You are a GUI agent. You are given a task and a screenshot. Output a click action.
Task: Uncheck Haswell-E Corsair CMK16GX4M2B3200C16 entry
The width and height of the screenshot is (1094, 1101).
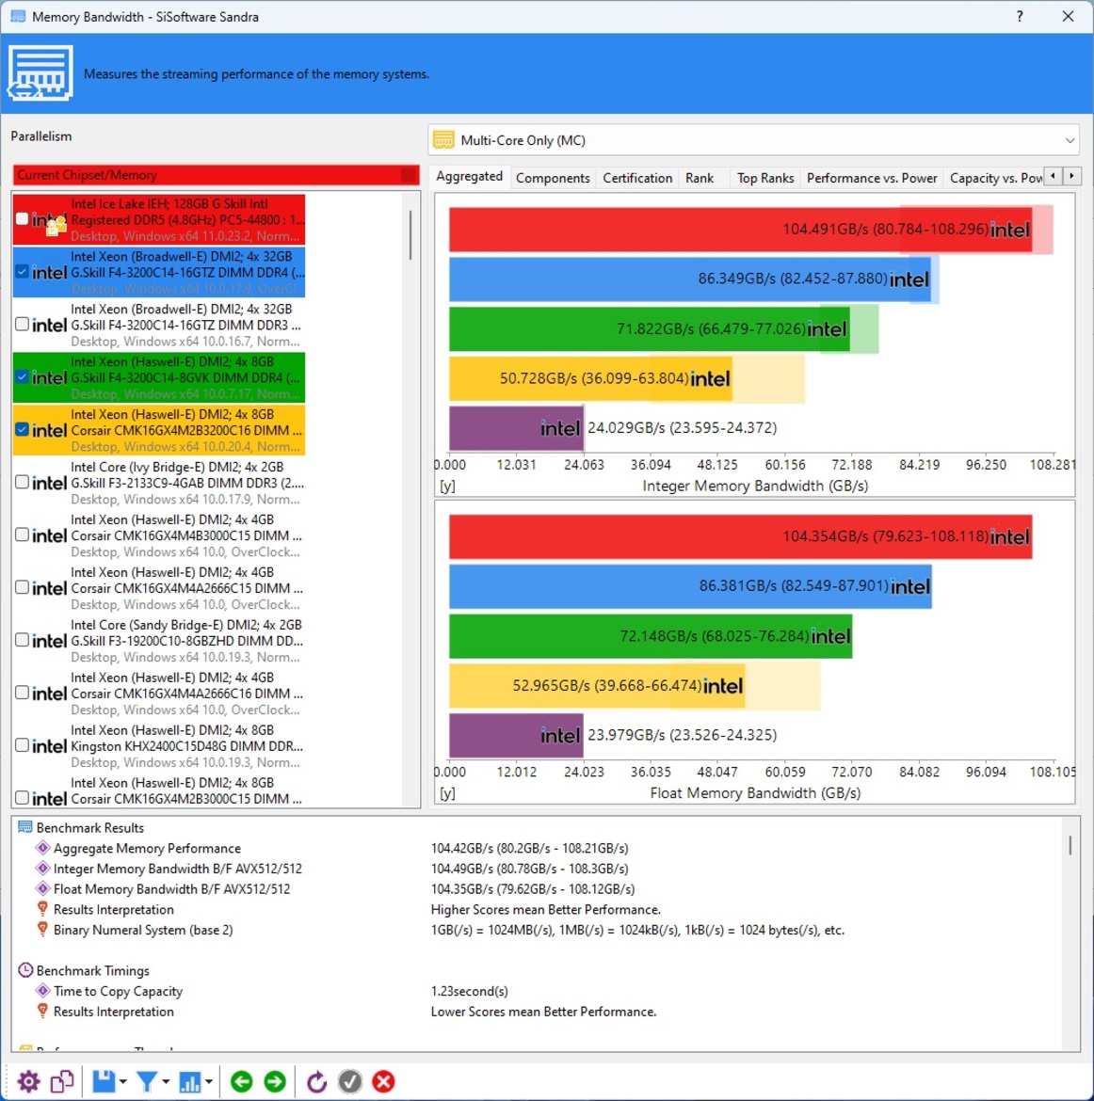pos(22,430)
